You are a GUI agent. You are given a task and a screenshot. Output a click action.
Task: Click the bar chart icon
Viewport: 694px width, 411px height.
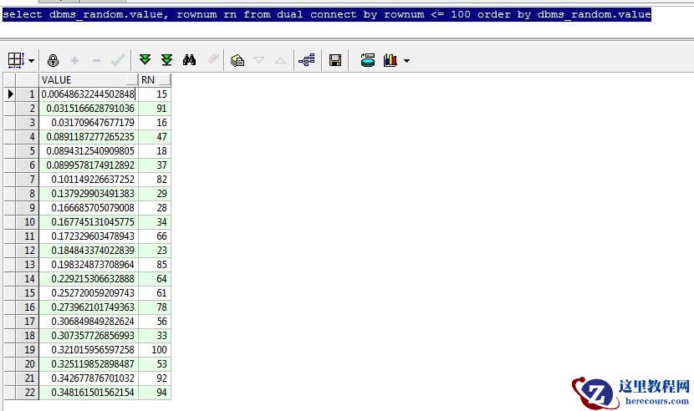click(x=390, y=60)
